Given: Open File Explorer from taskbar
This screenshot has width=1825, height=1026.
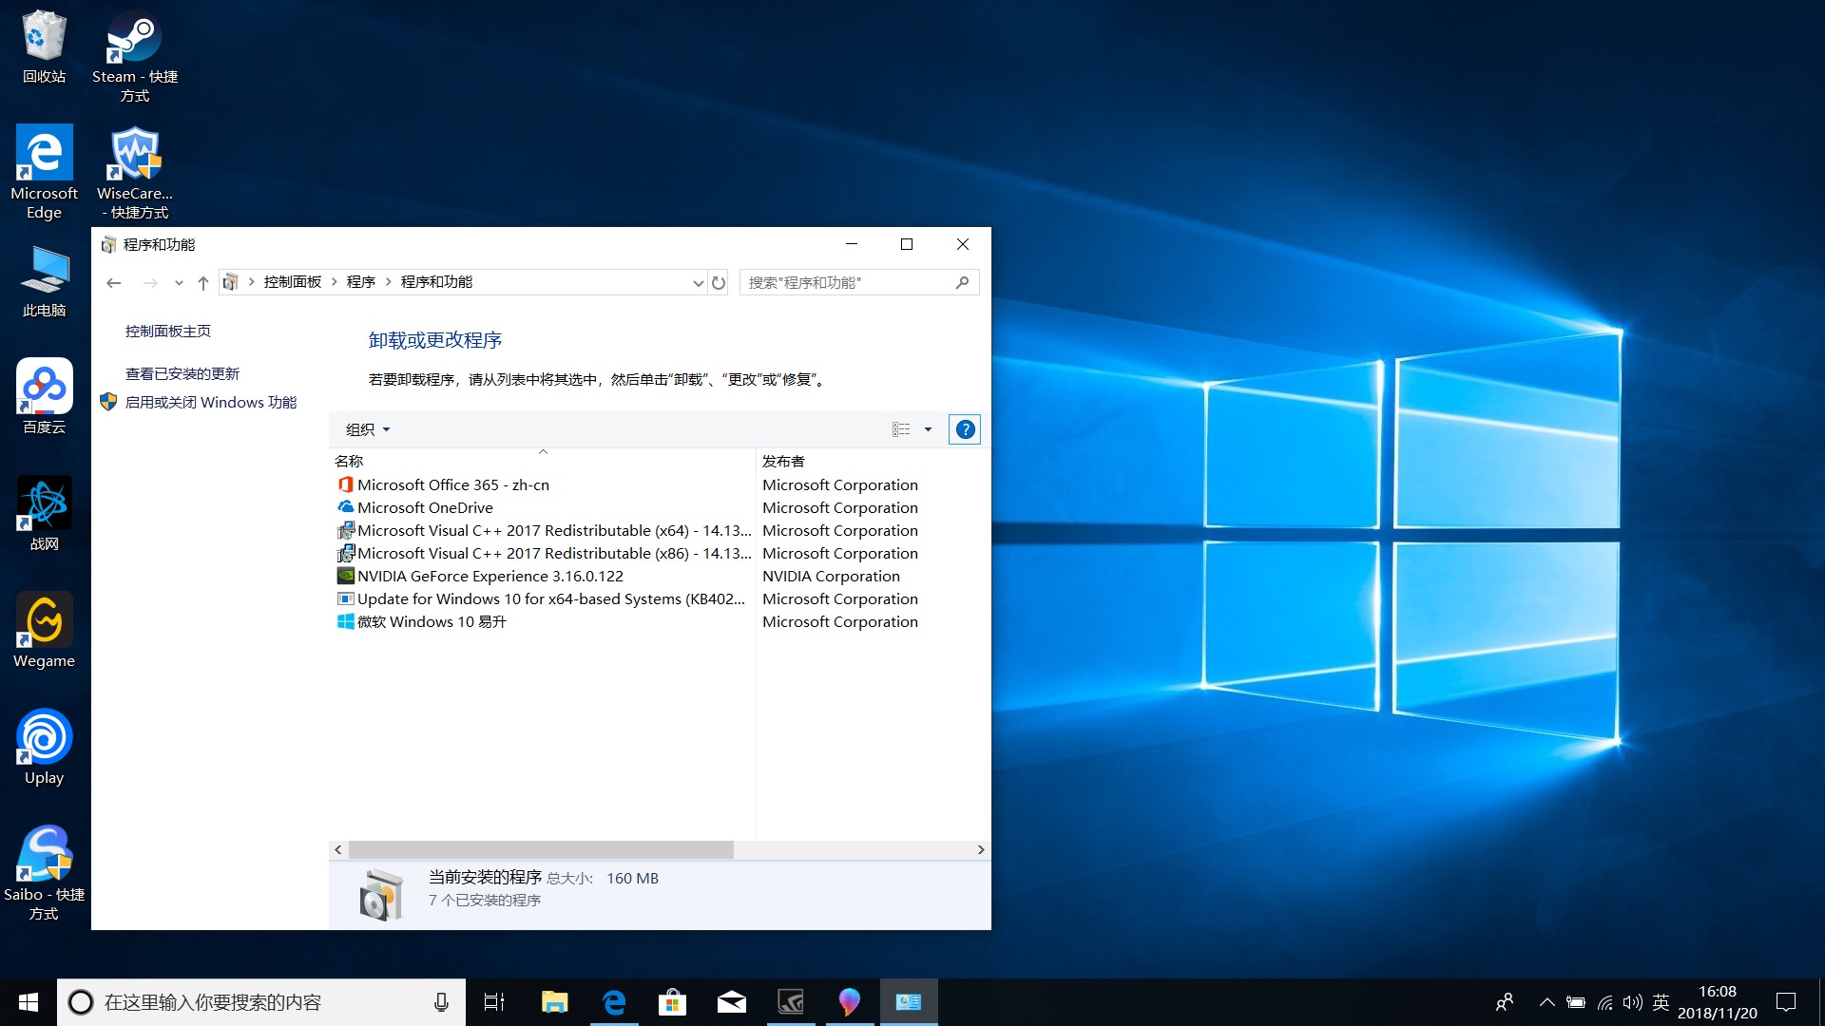Looking at the screenshot, I should click(x=554, y=1002).
